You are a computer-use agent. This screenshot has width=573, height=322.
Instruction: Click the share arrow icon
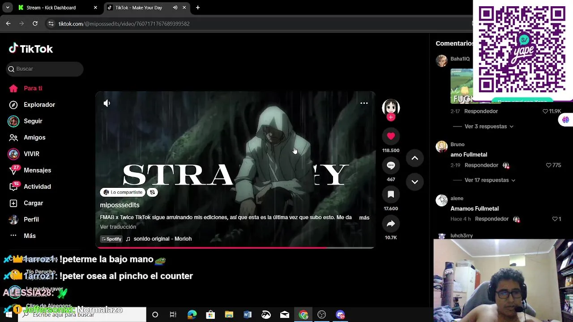point(391,224)
